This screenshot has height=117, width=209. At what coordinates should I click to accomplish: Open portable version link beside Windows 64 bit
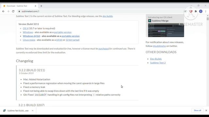click(71, 36)
